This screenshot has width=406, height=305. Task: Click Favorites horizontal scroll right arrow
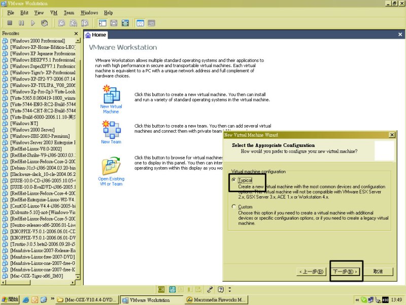(73, 283)
